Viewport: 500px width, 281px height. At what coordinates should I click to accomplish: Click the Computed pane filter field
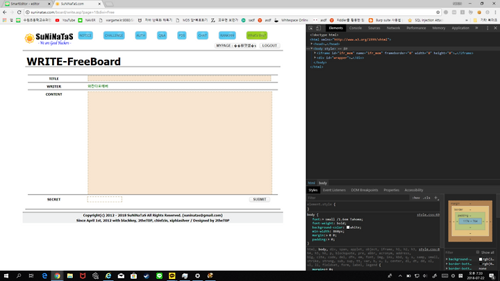[x=460, y=253]
